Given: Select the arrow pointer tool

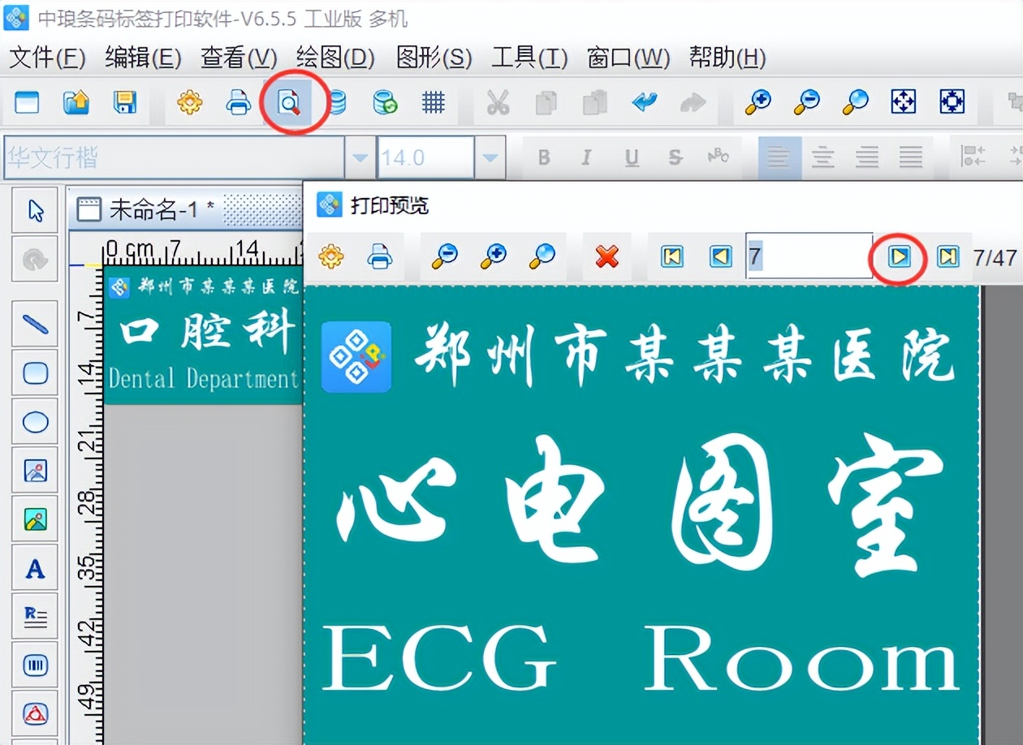Looking at the screenshot, I should point(36,211).
